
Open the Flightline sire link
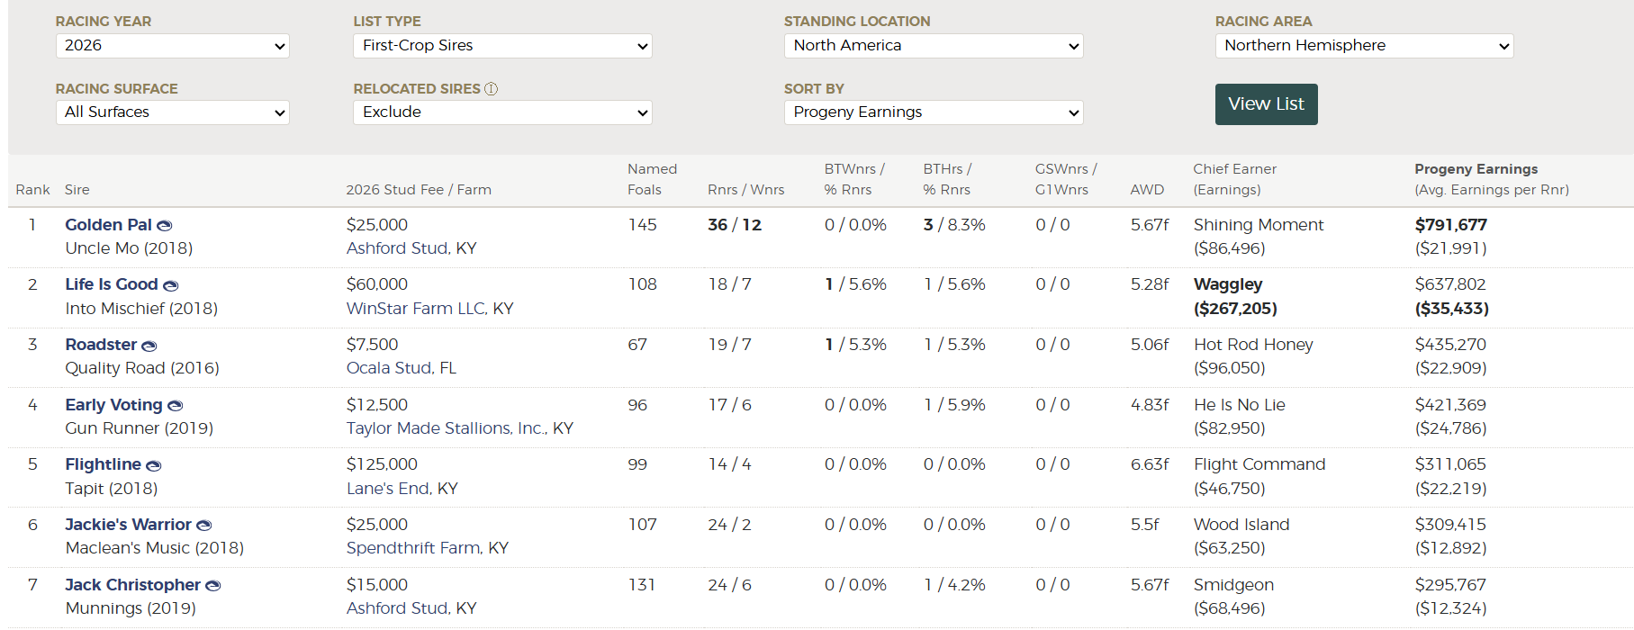pyautogui.click(x=103, y=464)
